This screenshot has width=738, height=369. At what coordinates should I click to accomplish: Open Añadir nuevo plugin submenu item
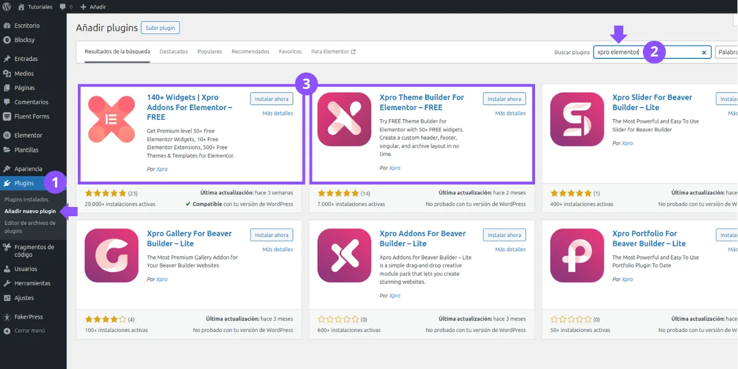[x=30, y=211]
